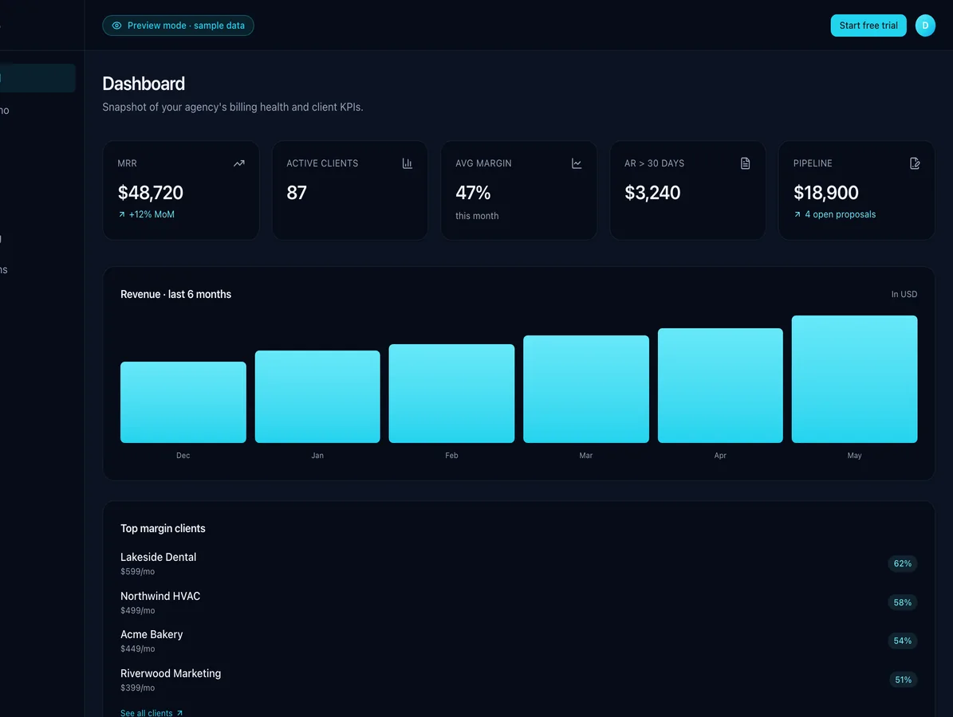953x717 pixels.
Task: Select the Lakeside Dental client row
Action: 518,563
